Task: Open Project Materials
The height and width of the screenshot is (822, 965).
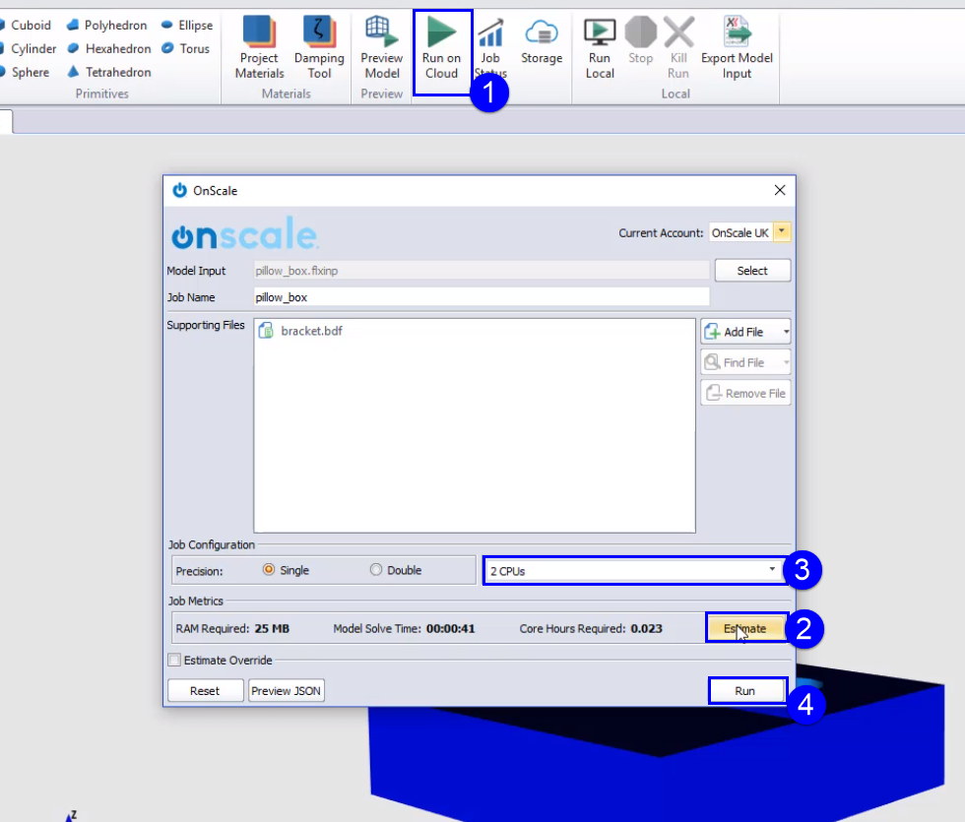Action: [259, 48]
